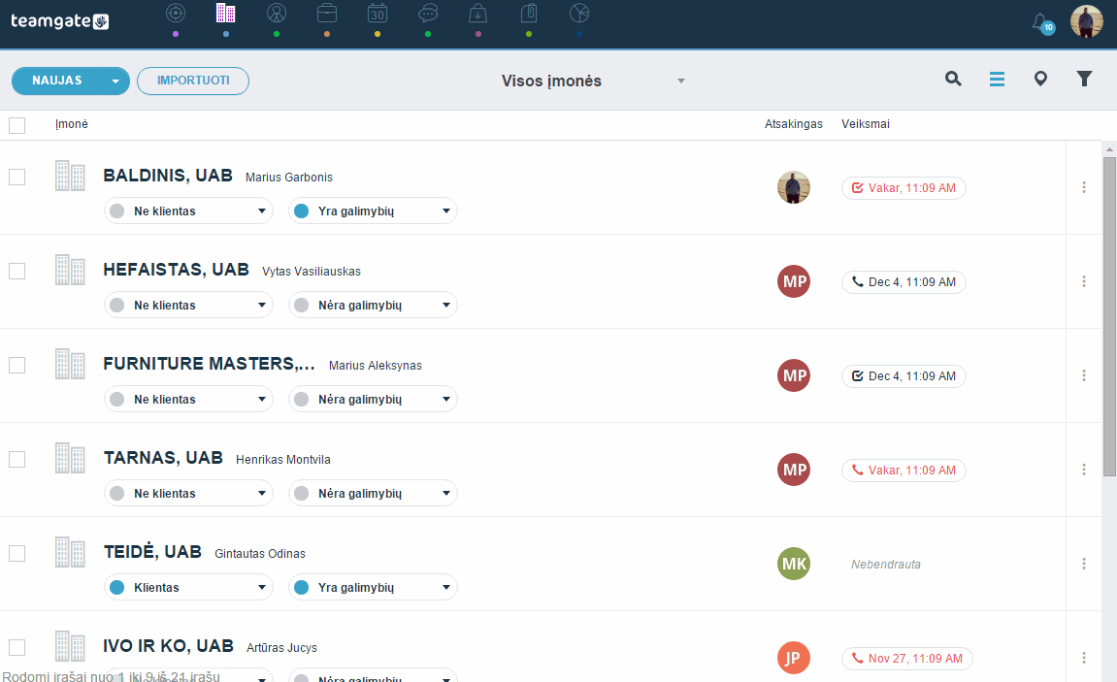Screen dimensions: 1117x682
Task: Click the box with down-arrow navigation icon
Action: (x=478, y=14)
